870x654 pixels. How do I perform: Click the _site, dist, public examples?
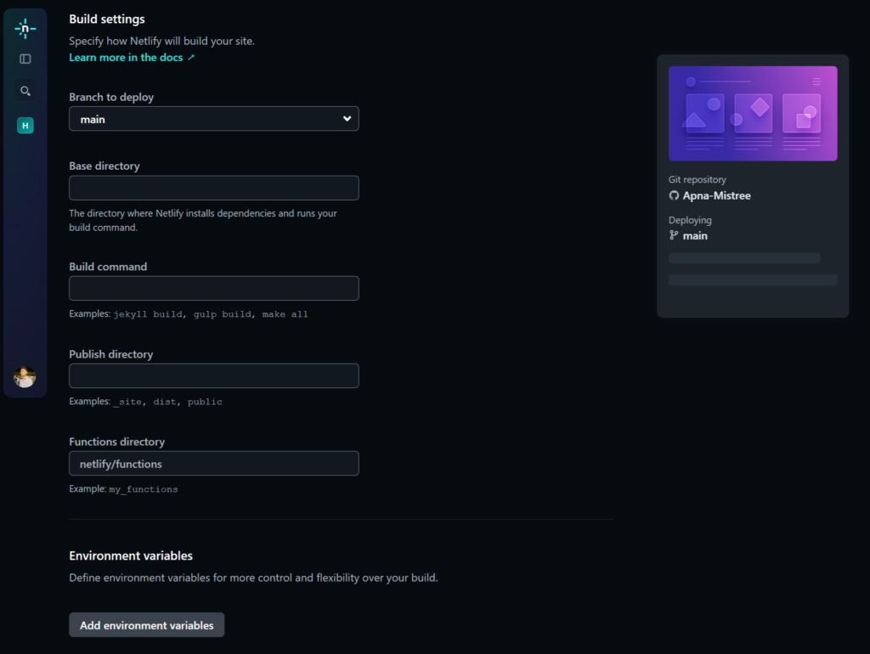(167, 402)
